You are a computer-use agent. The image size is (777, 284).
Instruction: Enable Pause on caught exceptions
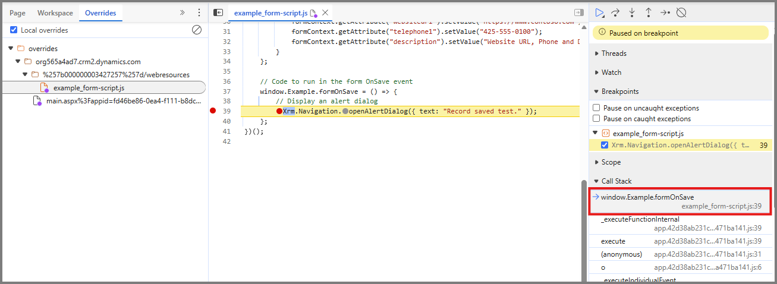pyautogui.click(x=596, y=119)
